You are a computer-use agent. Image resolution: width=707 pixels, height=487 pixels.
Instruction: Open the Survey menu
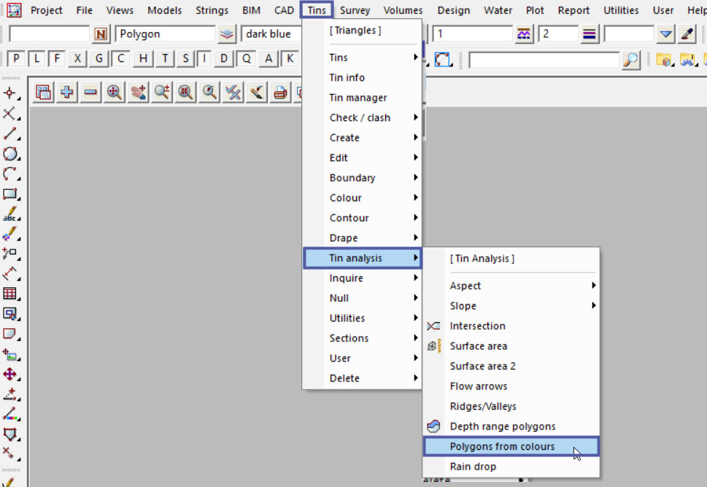click(x=355, y=10)
